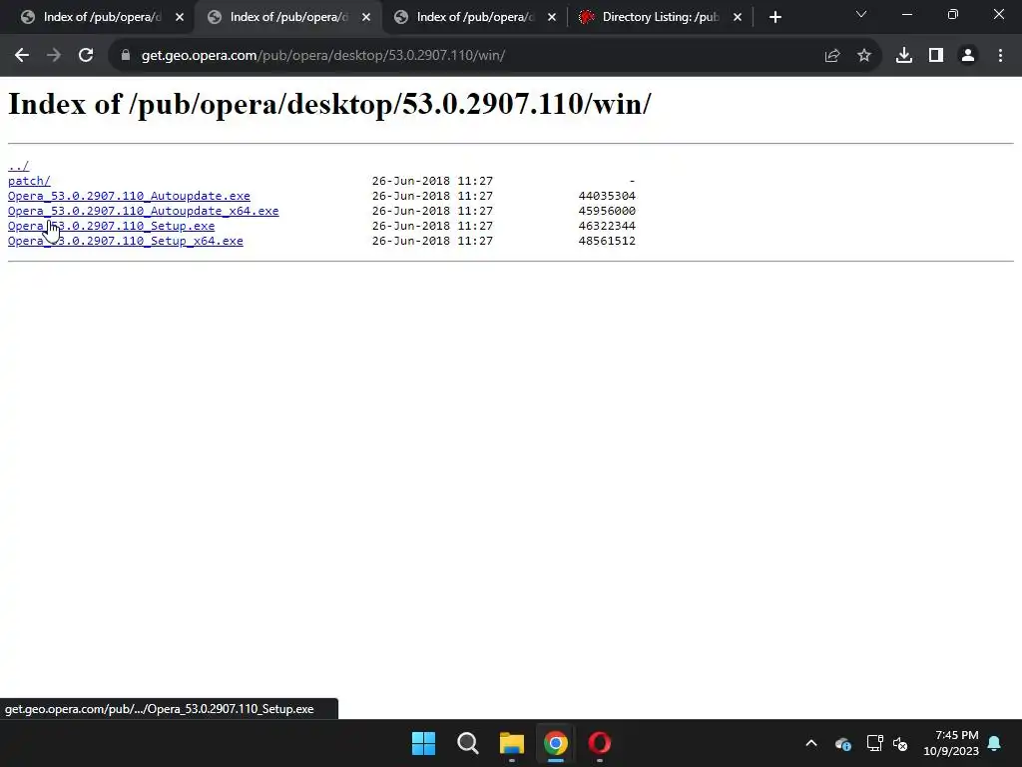This screenshot has width=1022, height=767.
Task: Open Opera browser from taskbar
Action: tap(599, 743)
